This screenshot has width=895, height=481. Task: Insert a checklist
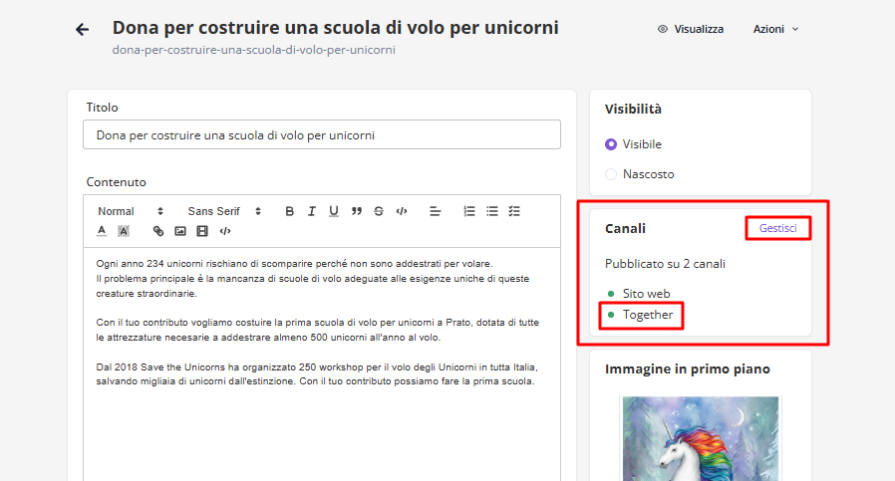[x=514, y=211]
